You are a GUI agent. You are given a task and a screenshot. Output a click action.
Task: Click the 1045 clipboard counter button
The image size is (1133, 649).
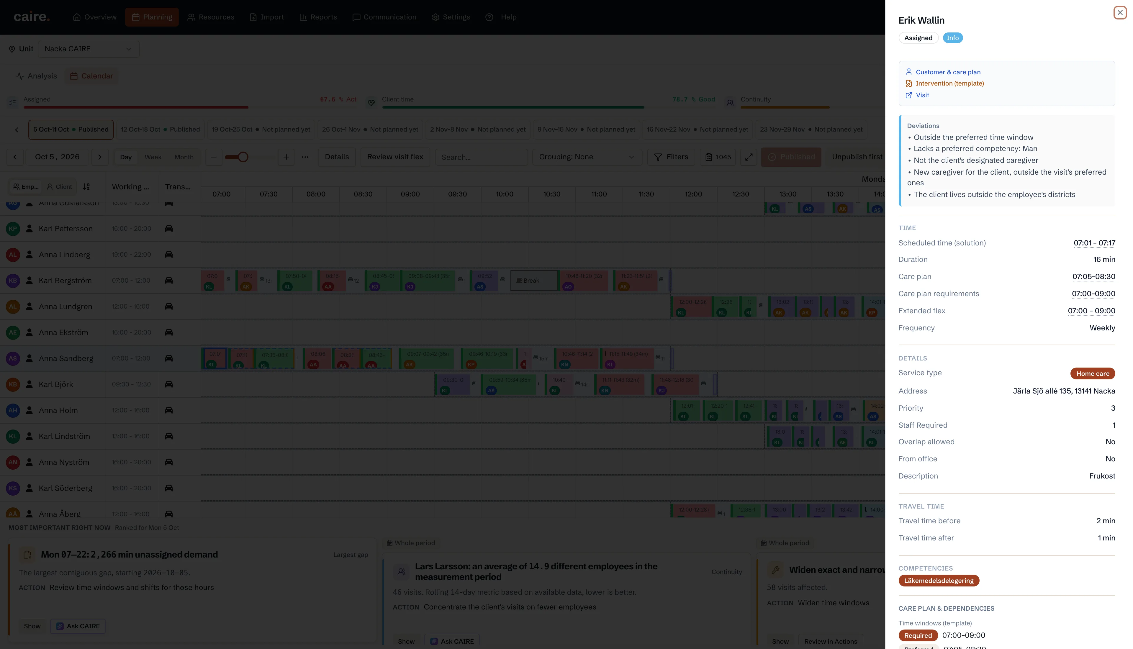tap(718, 157)
